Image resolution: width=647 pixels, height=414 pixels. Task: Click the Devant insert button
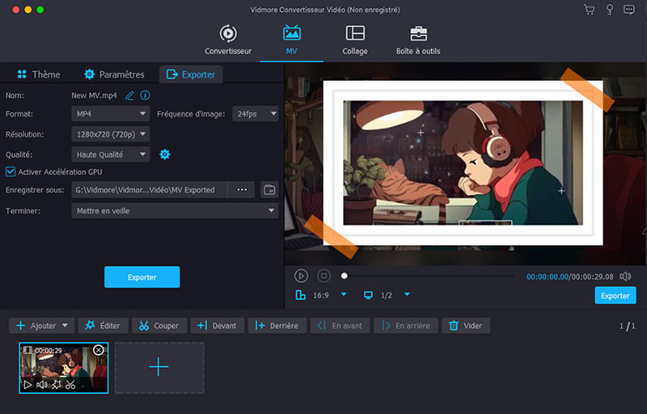[218, 326]
